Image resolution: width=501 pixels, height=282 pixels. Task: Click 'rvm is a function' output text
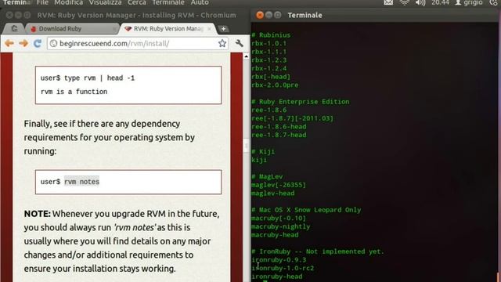click(x=74, y=92)
